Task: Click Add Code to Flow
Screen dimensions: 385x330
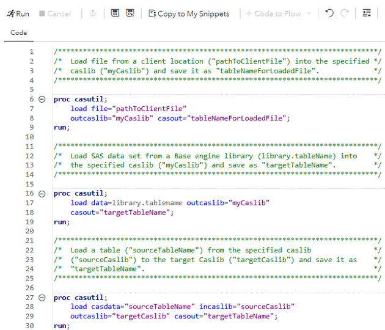Action: point(273,13)
